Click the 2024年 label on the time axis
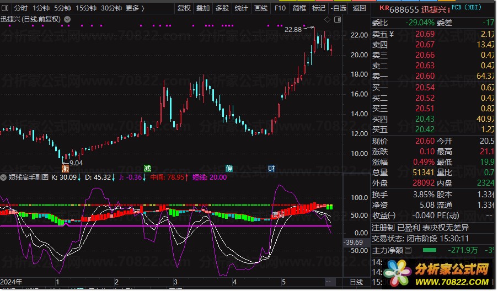The width and height of the screenshot is (498, 291). coord(11,282)
